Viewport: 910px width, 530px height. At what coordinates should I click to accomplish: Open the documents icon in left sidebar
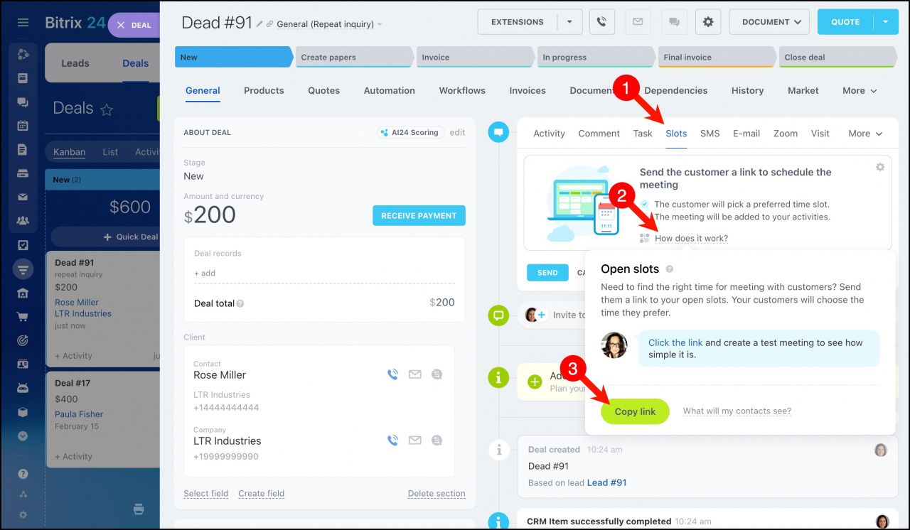pyautogui.click(x=23, y=150)
